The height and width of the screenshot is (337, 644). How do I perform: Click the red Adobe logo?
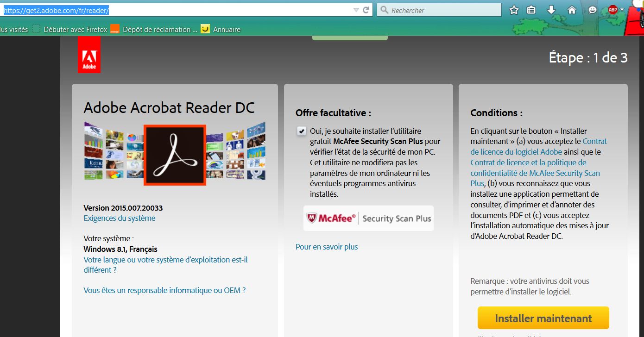89,55
